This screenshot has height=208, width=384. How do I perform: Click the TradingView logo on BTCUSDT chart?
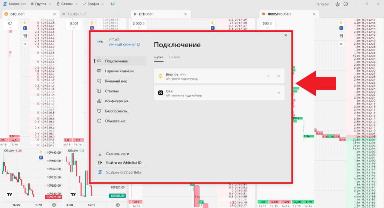coord(9,194)
